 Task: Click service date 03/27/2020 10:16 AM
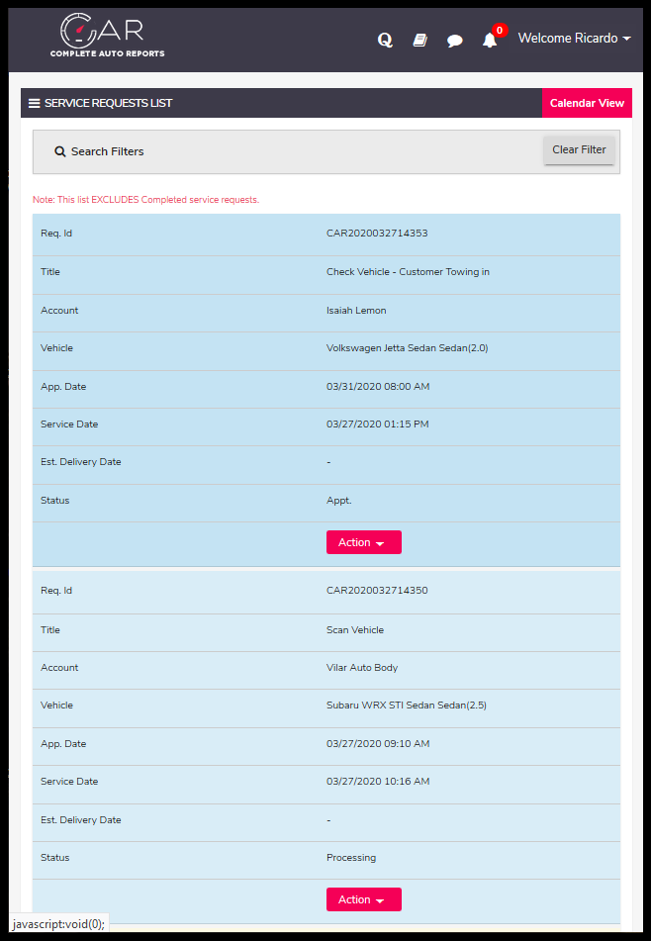pos(378,782)
